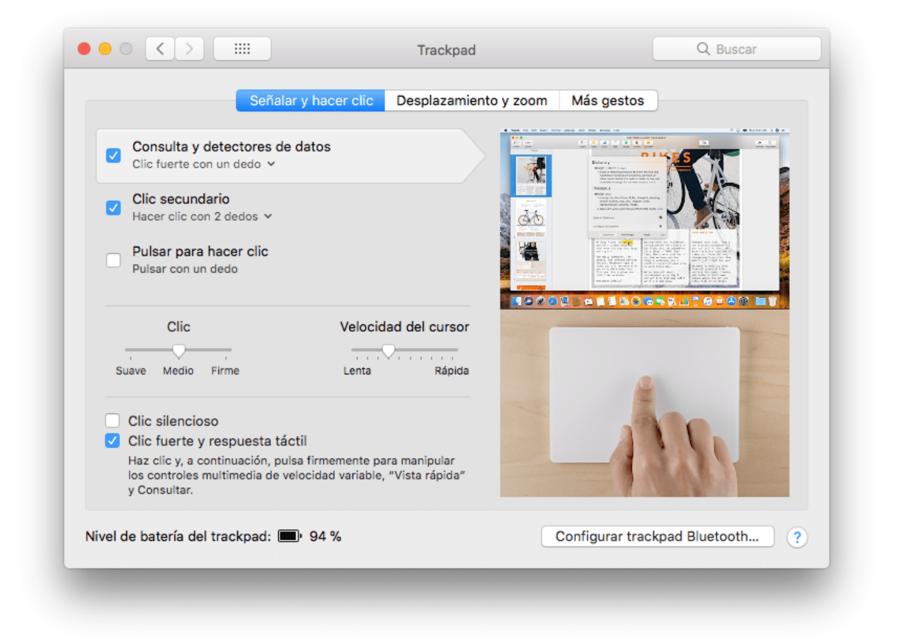915x644 pixels.
Task: Uncheck the Clic secundario checkbox
Action: point(113,207)
